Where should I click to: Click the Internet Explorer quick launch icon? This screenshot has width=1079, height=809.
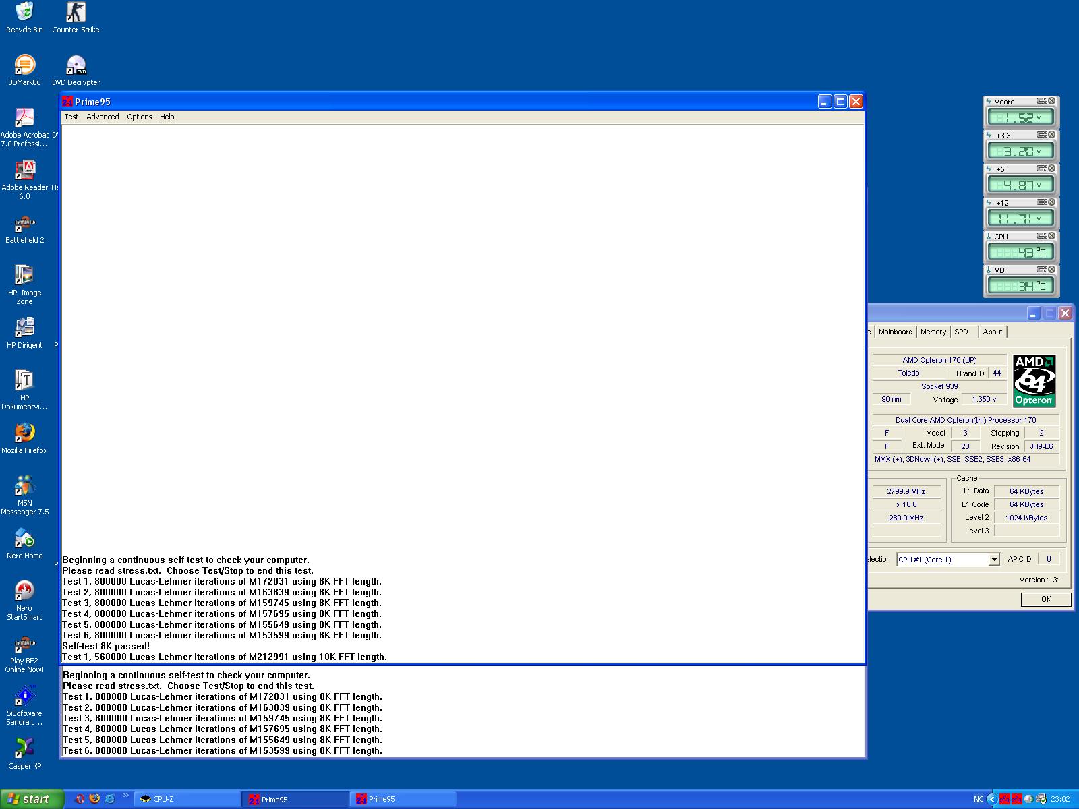pos(110,799)
